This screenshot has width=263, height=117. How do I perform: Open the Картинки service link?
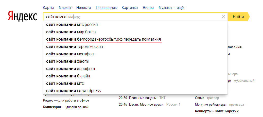click(130, 8)
